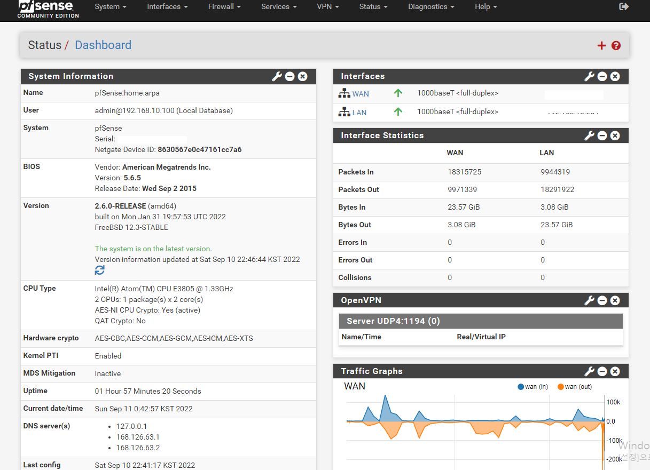The height and width of the screenshot is (470, 650).
Task: Click WAN Packets In value 18315725
Action: (x=464, y=172)
